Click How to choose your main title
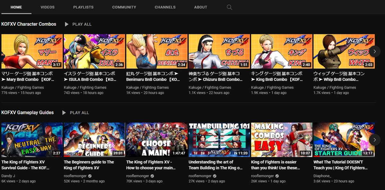Screen dimensions: 385x190 (x=151, y=165)
